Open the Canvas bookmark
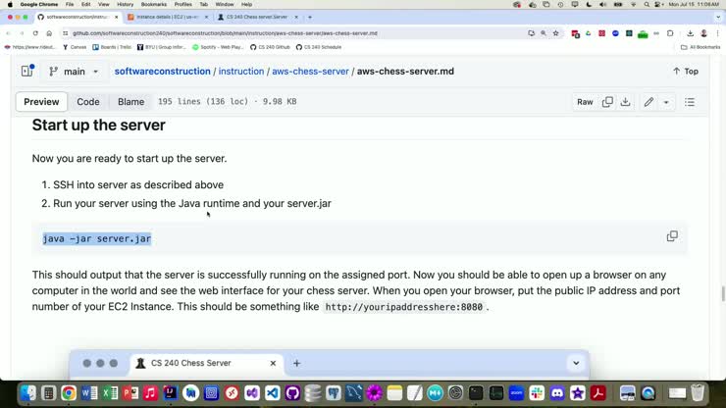 click(x=75, y=47)
